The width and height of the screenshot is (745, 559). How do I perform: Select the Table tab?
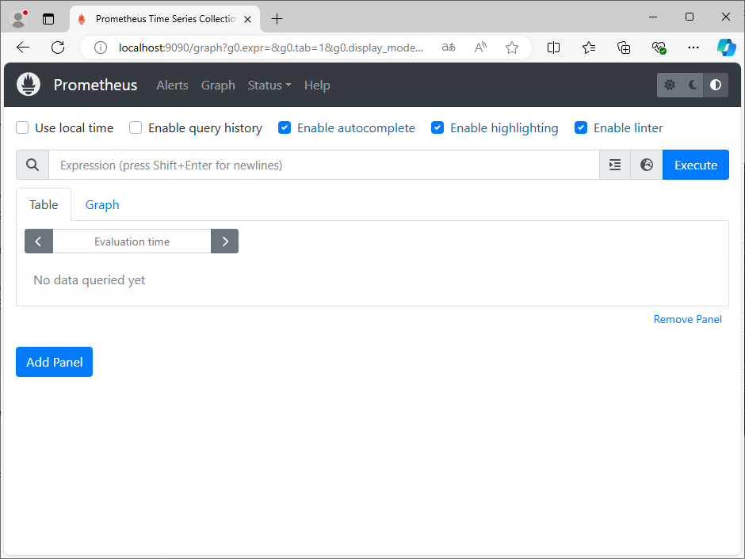pyautogui.click(x=44, y=204)
